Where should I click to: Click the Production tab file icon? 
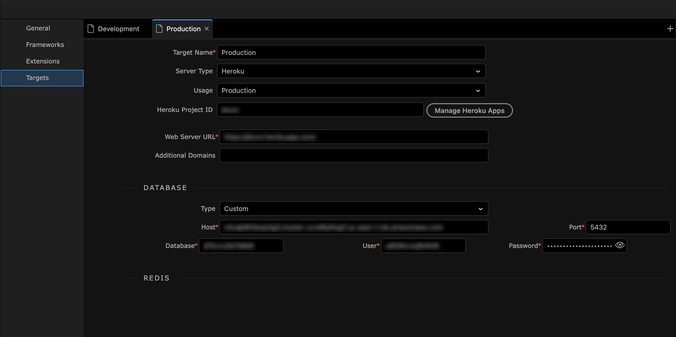[x=159, y=29]
